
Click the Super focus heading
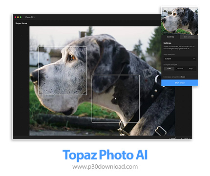pos(21,23)
